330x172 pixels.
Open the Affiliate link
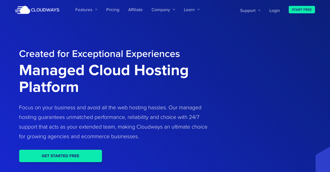click(135, 10)
